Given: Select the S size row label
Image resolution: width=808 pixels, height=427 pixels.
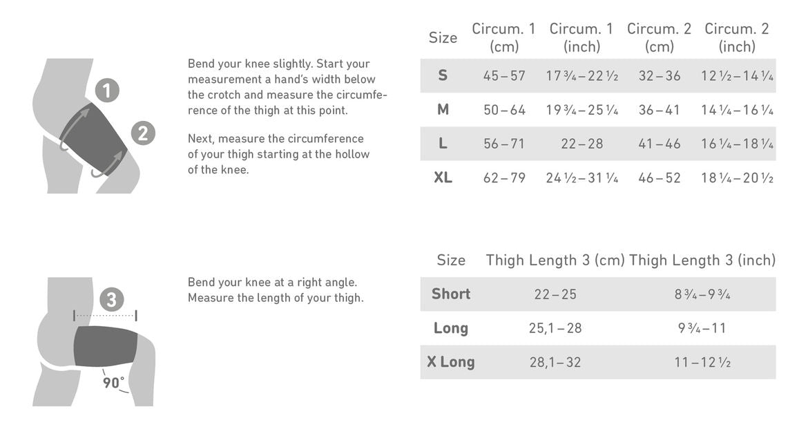Looking at the screenshot, I should click(443, 75).
